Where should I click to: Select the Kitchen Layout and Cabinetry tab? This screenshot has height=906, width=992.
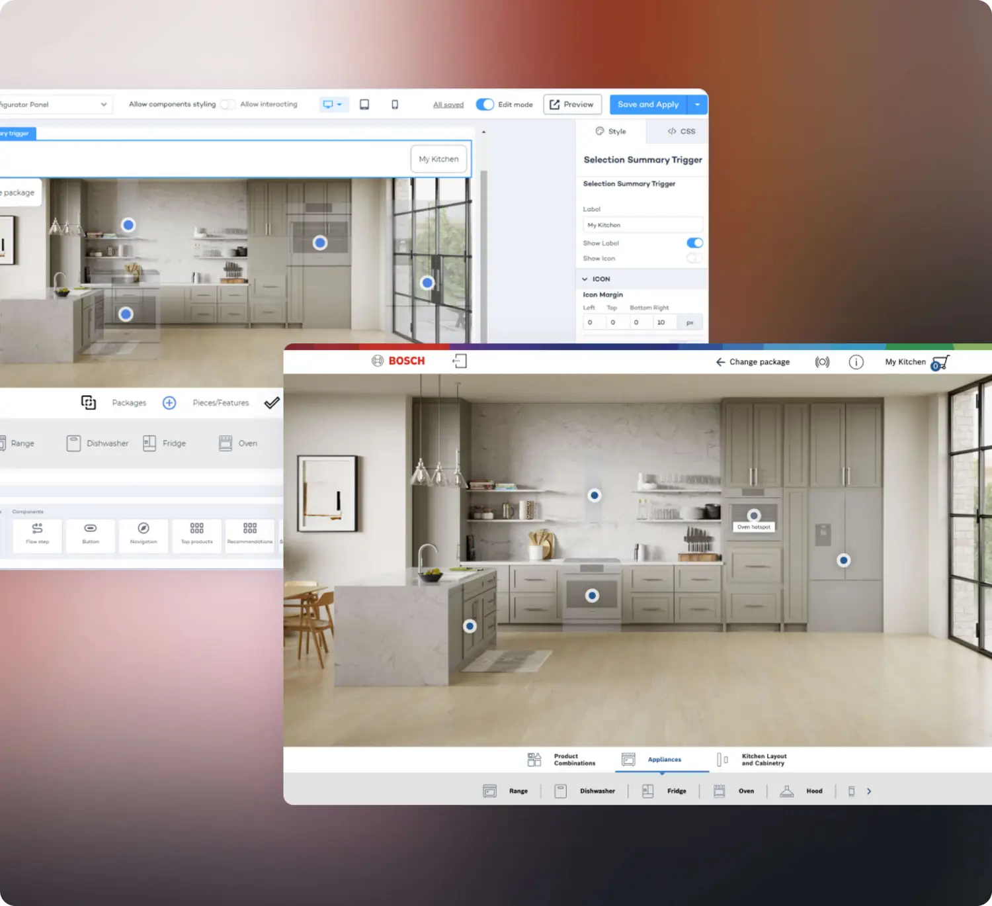pos(753,760)
